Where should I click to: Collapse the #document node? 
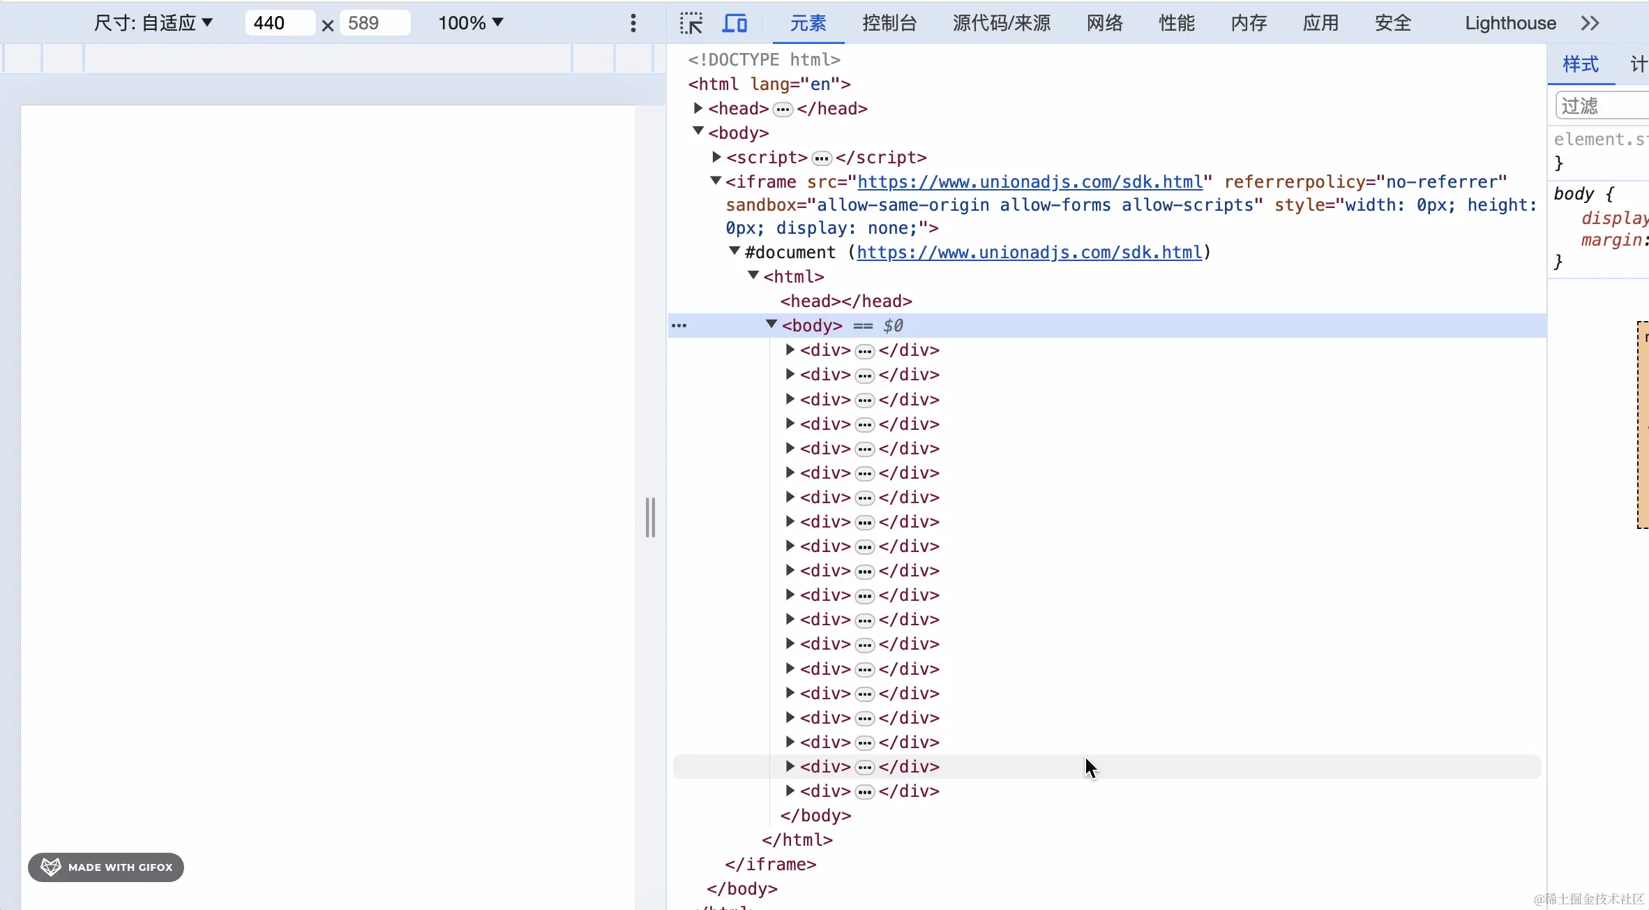[735, 251]
